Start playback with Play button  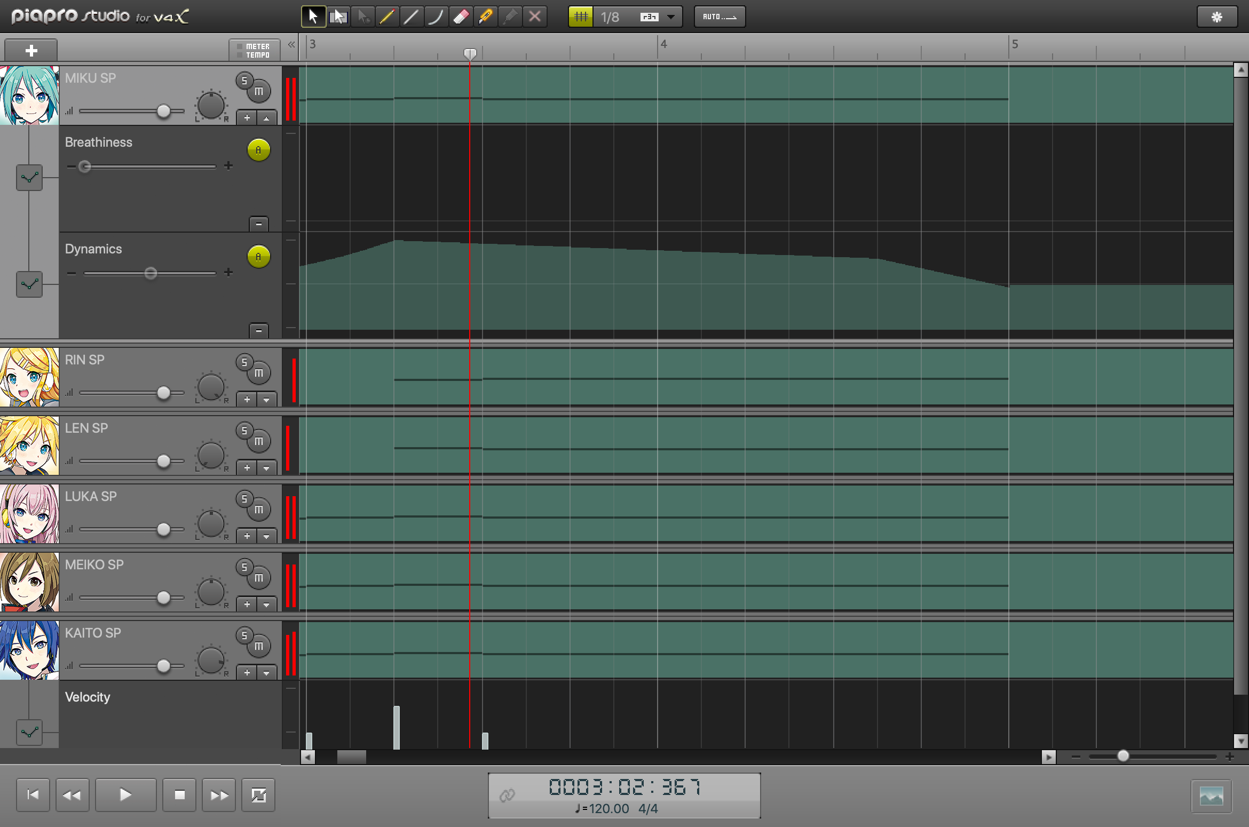(x=125, y=795)
